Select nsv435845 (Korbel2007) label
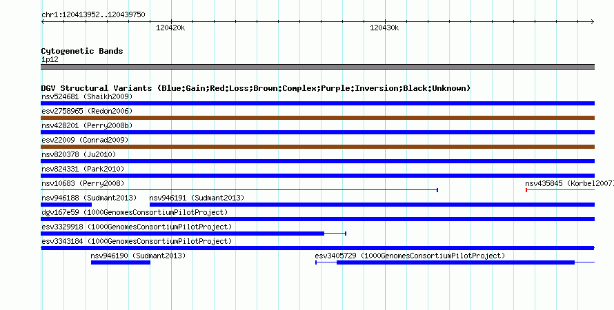Screen dimensions: 614x310 coord(569,183)
